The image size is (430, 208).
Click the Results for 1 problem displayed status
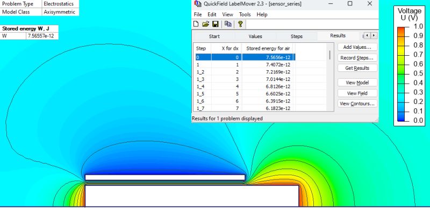coord(227,118)
